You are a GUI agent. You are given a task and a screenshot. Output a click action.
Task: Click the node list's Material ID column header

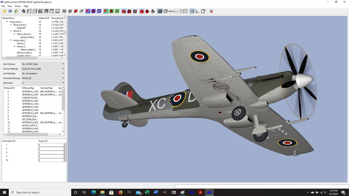coord(44,18)
